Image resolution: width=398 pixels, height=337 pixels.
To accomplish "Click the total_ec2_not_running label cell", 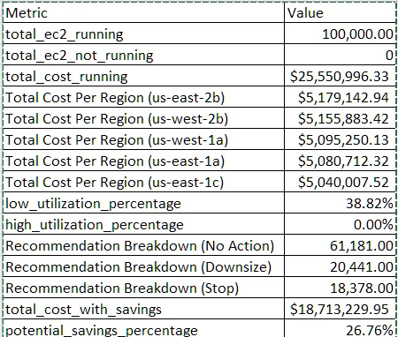I will click(x=143, y=55).
